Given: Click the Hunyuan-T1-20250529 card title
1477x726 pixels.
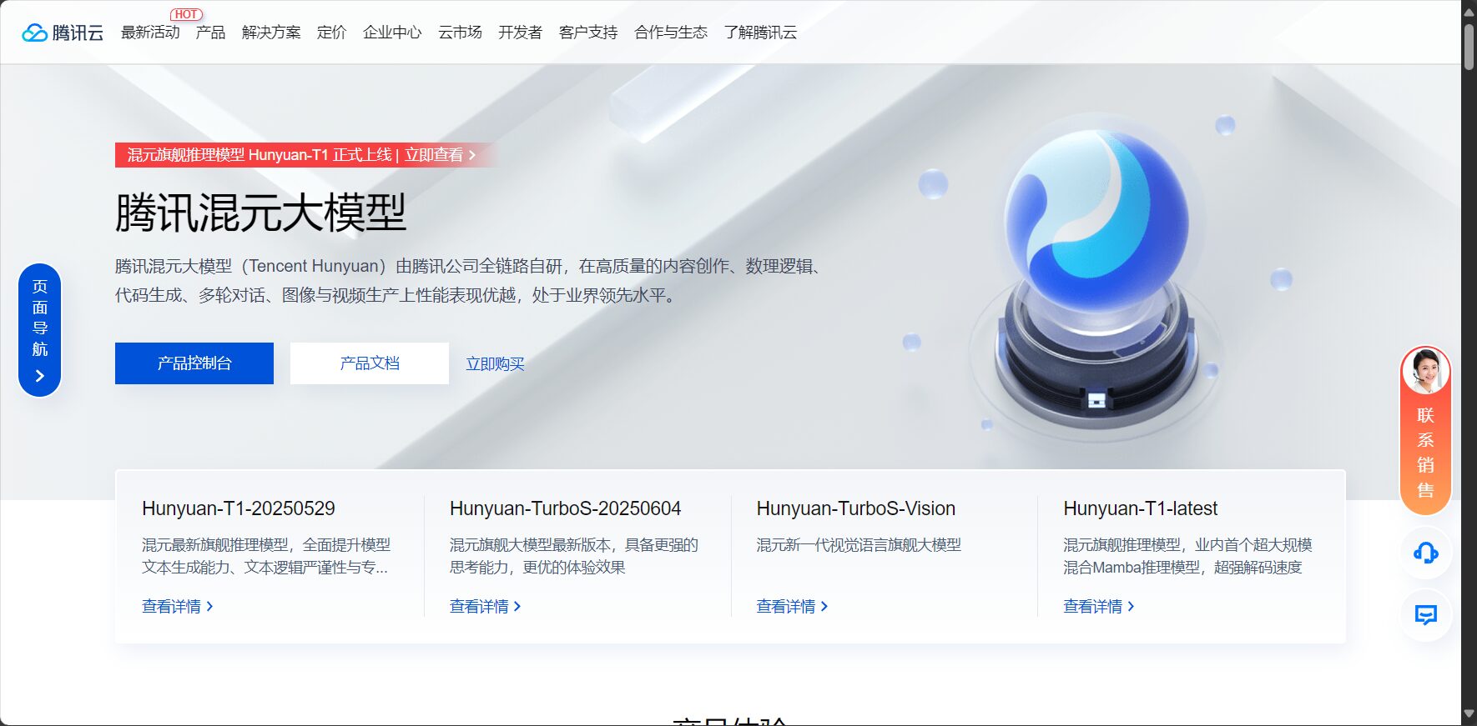Looking at the screenshot, I should pyautogui.click(x=239, y=508).
